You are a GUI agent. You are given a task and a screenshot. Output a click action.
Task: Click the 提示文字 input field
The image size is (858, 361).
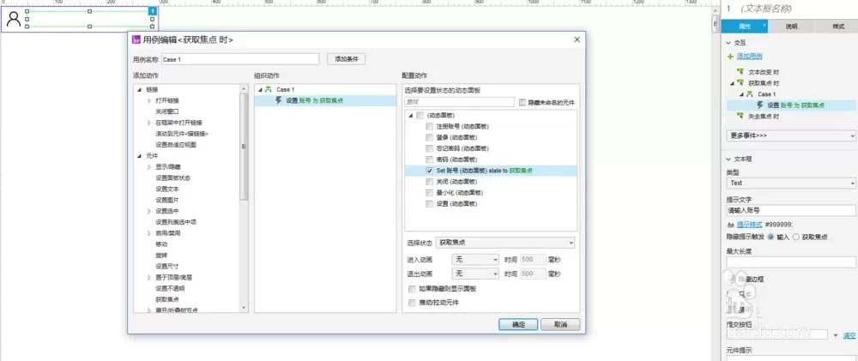(x=791, y=211)
